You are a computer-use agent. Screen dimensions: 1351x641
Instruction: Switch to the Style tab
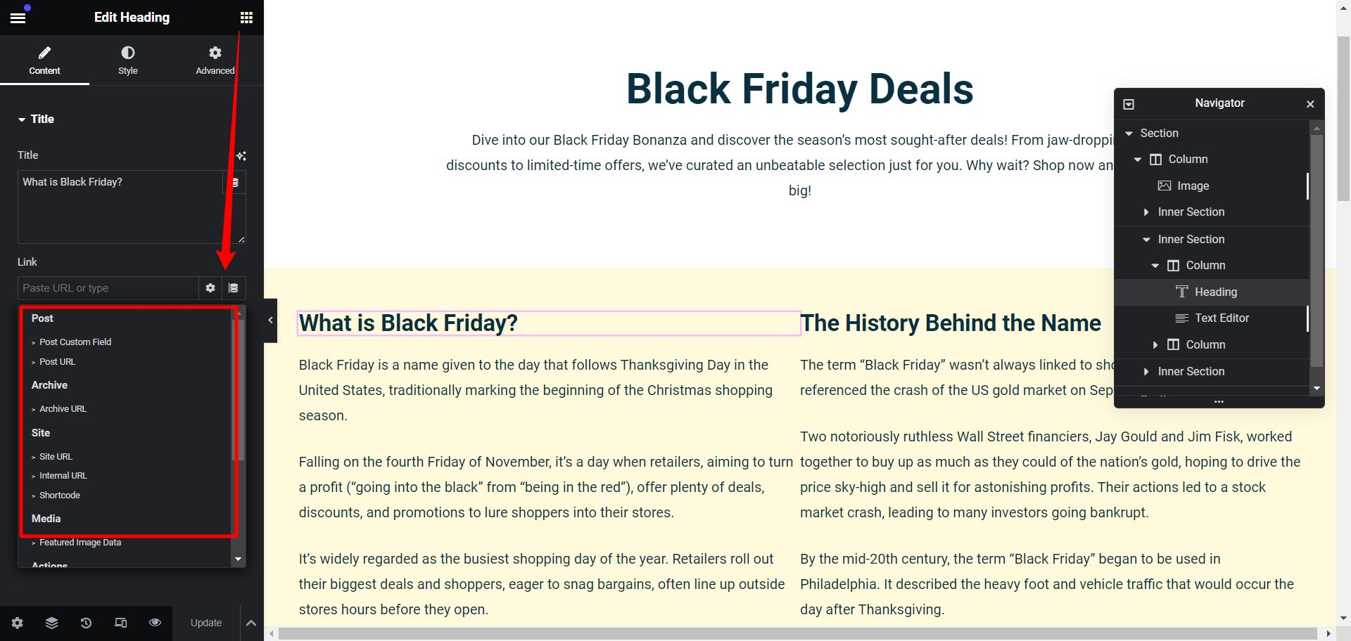128,60
